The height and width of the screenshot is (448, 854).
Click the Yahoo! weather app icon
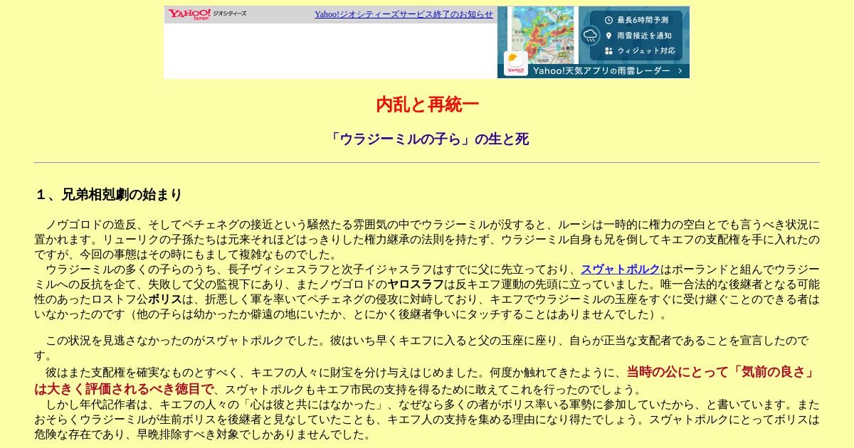pos(516,64)
